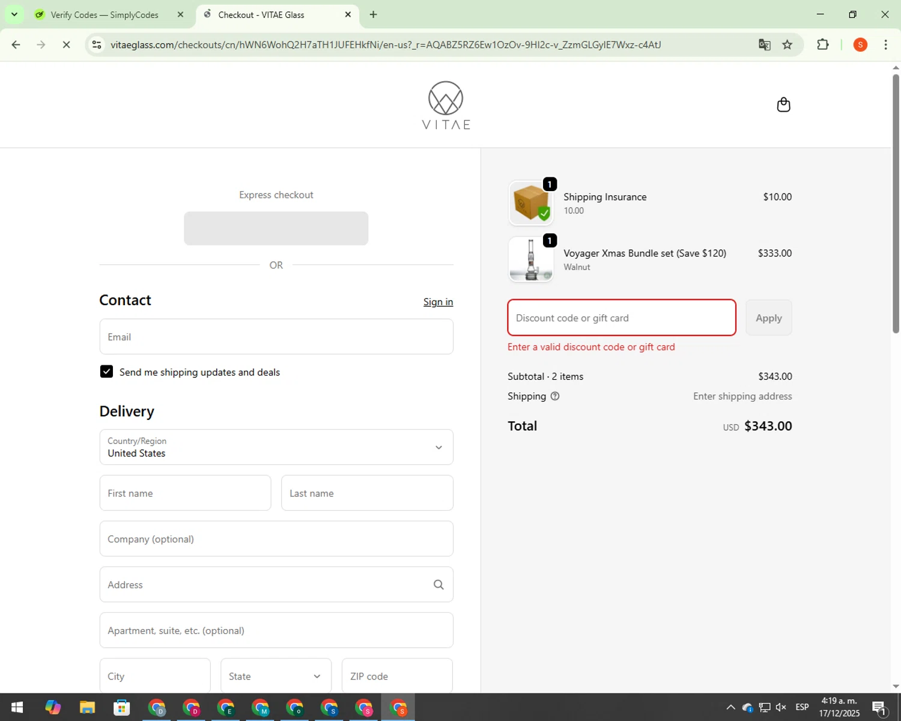Viewport: 901px width, 721px height.
Task: Open Chrome with M profile badge
Action: click(x=260, y=707)
